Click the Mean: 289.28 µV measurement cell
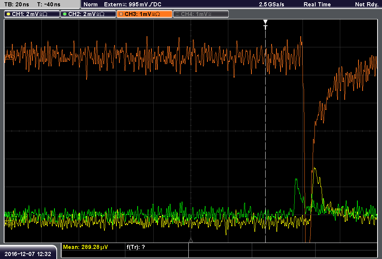 [93, 247]
